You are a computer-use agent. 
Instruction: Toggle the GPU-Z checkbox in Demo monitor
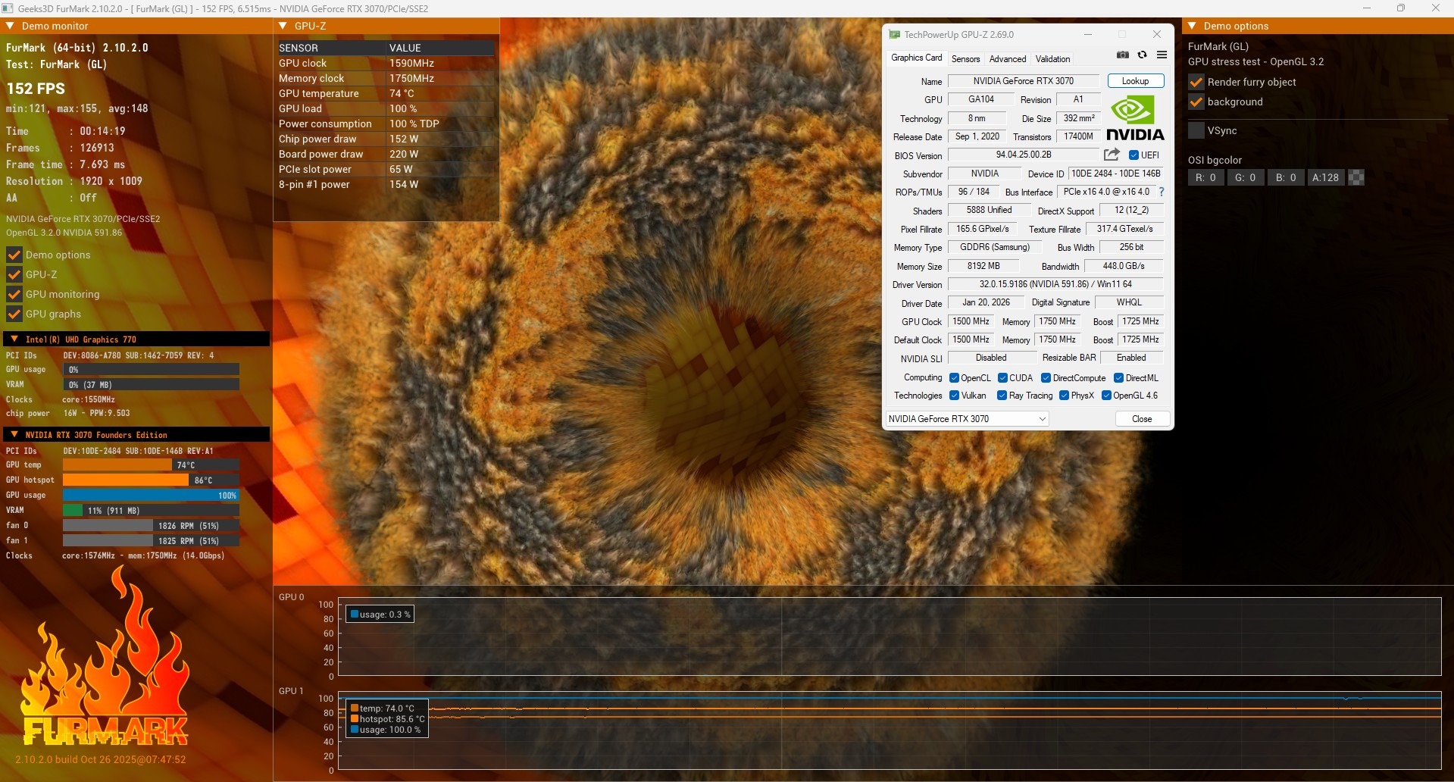point(14,274)
